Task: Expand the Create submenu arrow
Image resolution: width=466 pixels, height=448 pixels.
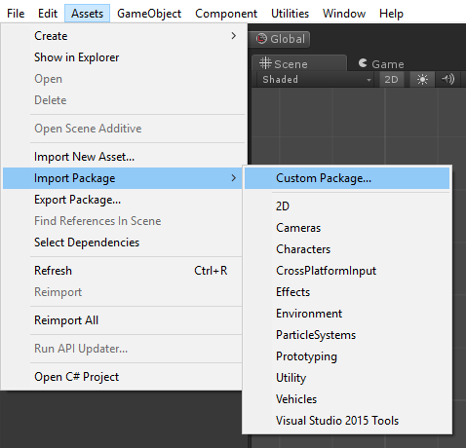Action: [x=233, y=36]
